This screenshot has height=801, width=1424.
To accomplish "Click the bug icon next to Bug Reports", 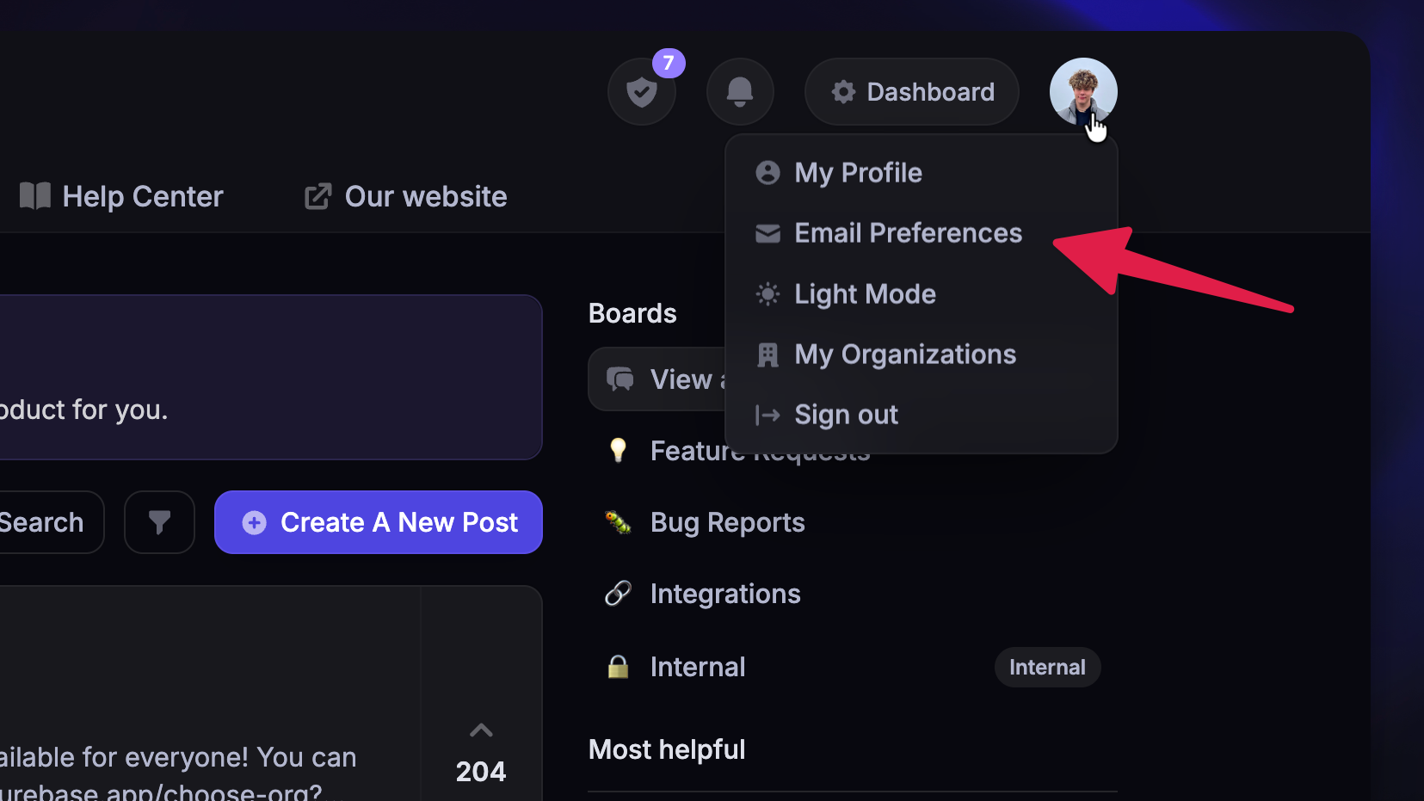I will pos(617,521).
